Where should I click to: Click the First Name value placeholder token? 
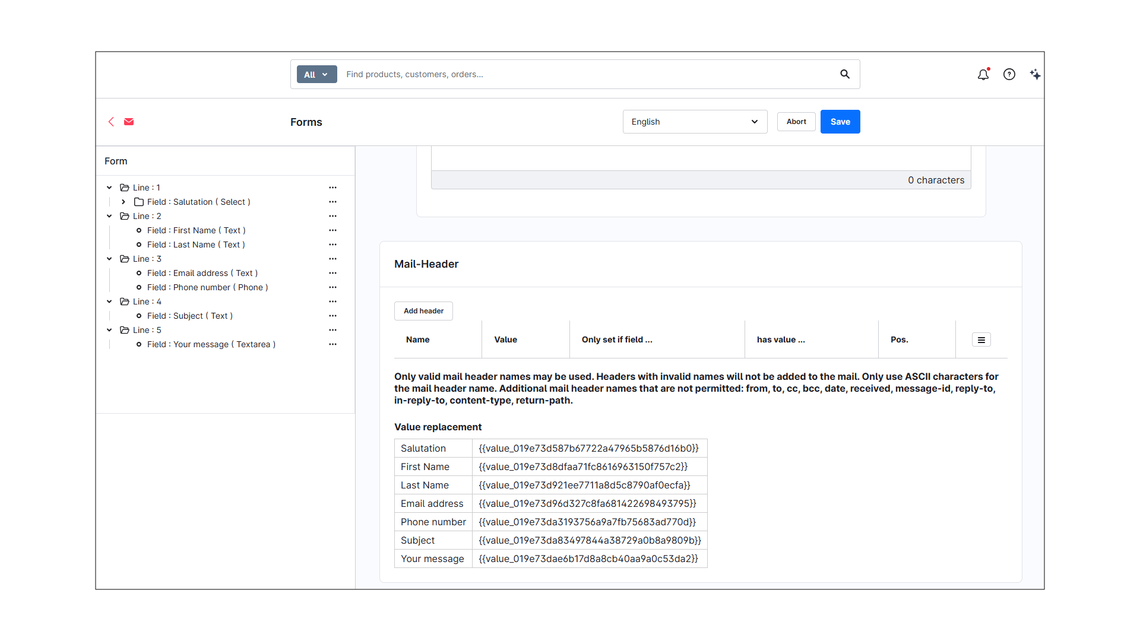pyautogui.click(x=583, y=467)
